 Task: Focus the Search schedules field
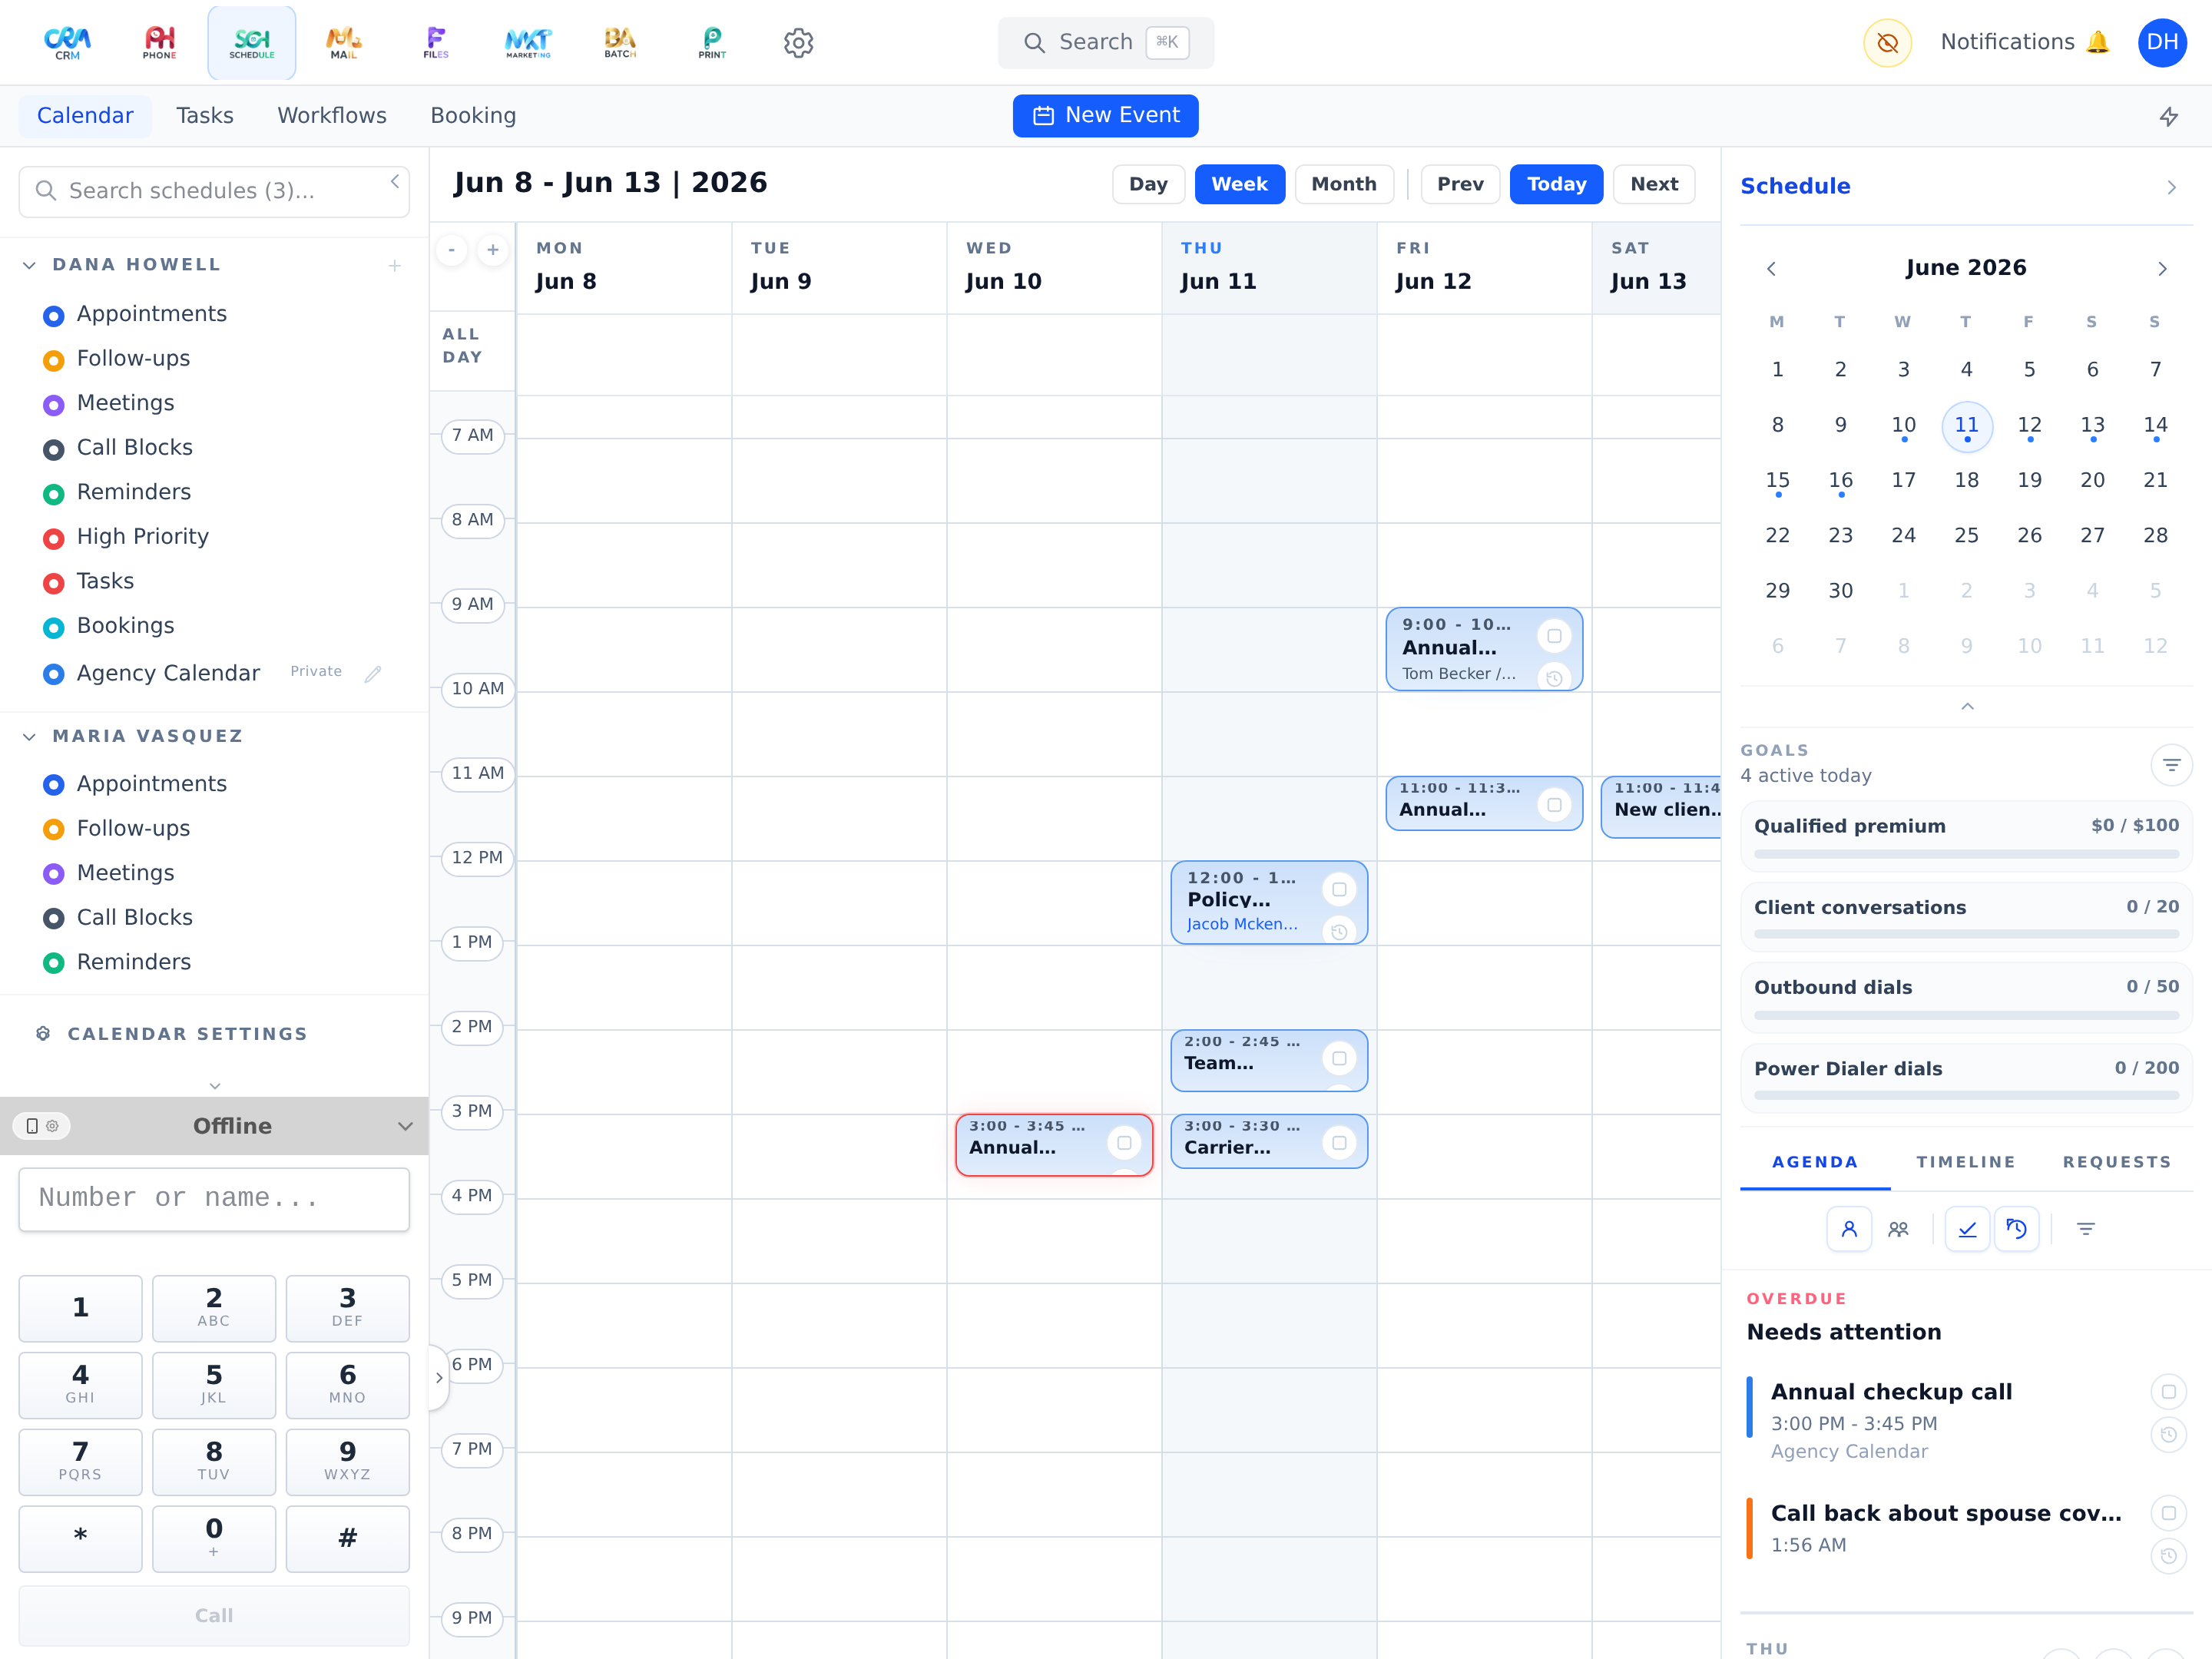pyautogui.click(x=214, y=191)
